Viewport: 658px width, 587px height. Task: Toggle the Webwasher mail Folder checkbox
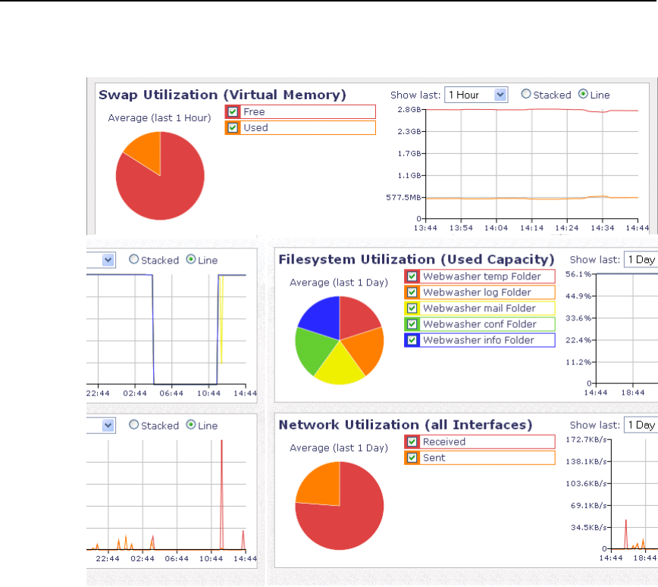(412, 308)
